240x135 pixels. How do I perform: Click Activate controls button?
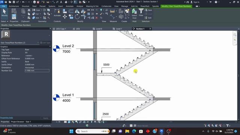click(57, 13)
